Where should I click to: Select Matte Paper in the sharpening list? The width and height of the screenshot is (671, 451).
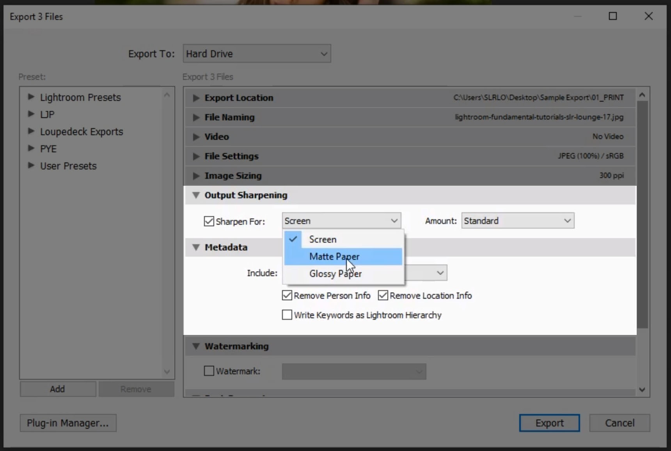(x=334, y=256)
